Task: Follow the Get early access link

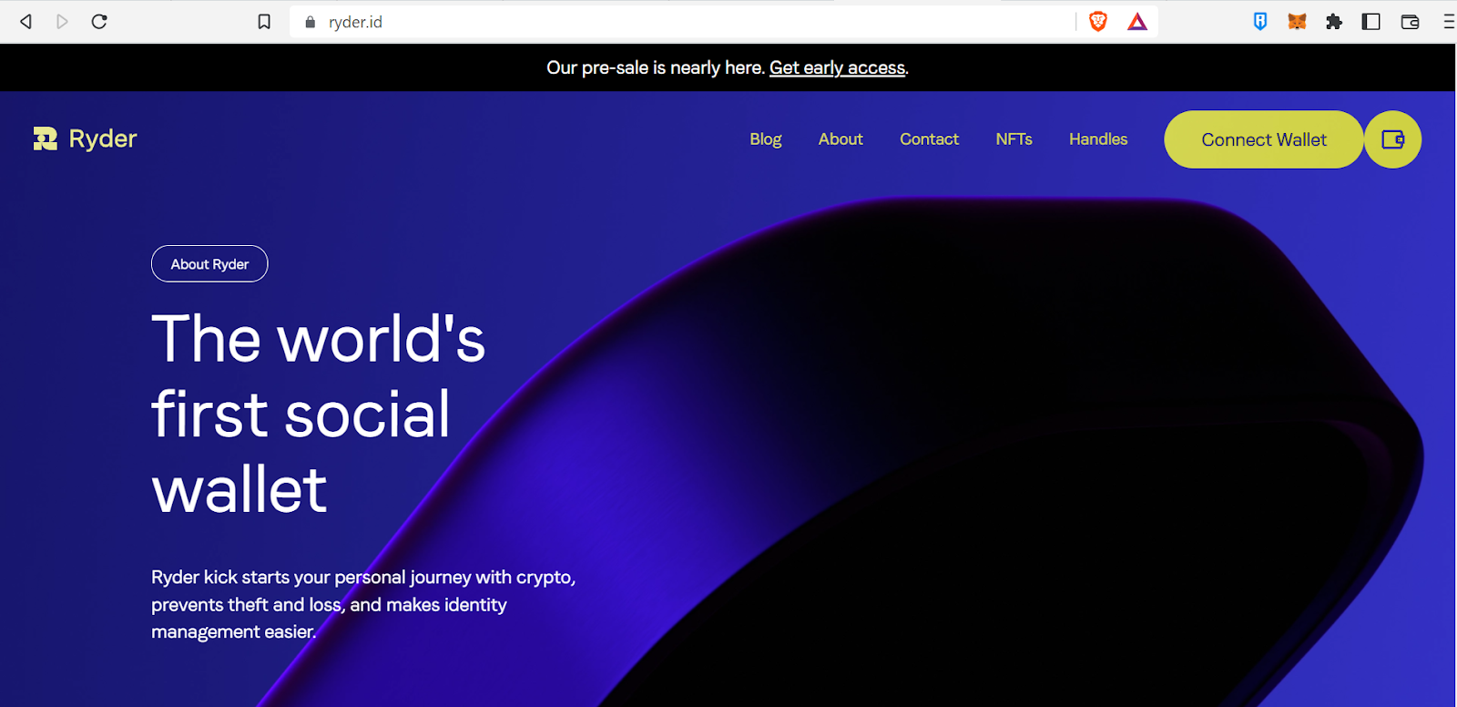Action: point(838,67)
